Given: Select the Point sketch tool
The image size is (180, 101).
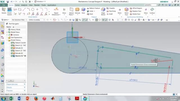Looking at the screenshot, I should (37, 10).
